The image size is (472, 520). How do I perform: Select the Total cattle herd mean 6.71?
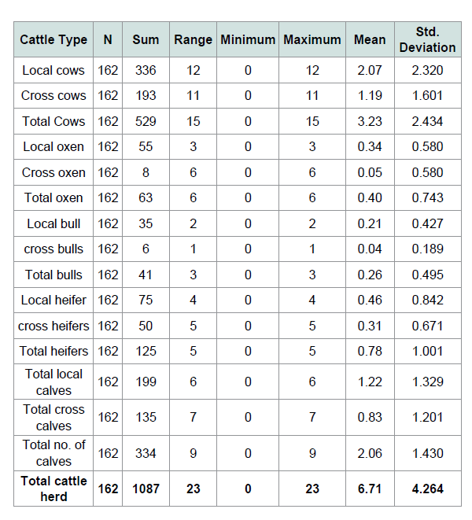[370, 489]
